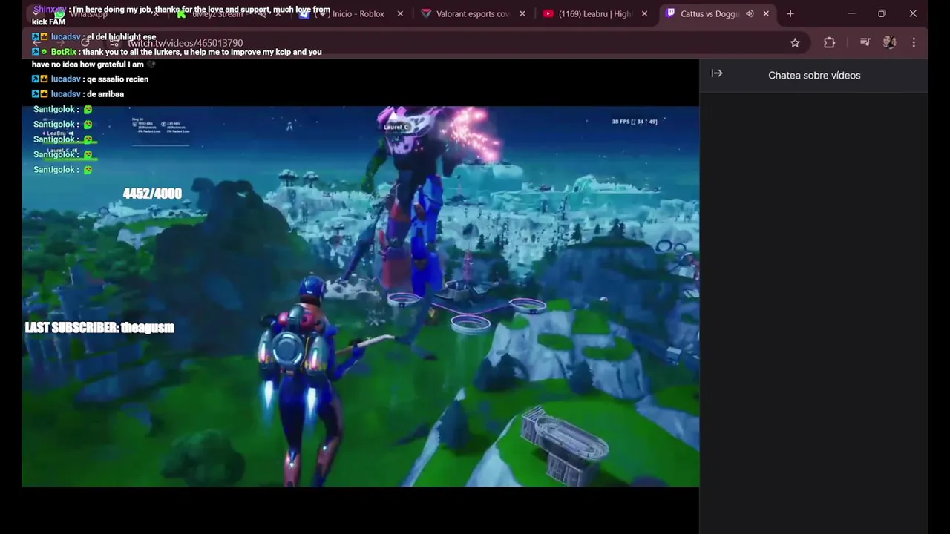Minimize the browser window
Image resolution: width=950 pixels, height=534 pixels.
point(851,14)
